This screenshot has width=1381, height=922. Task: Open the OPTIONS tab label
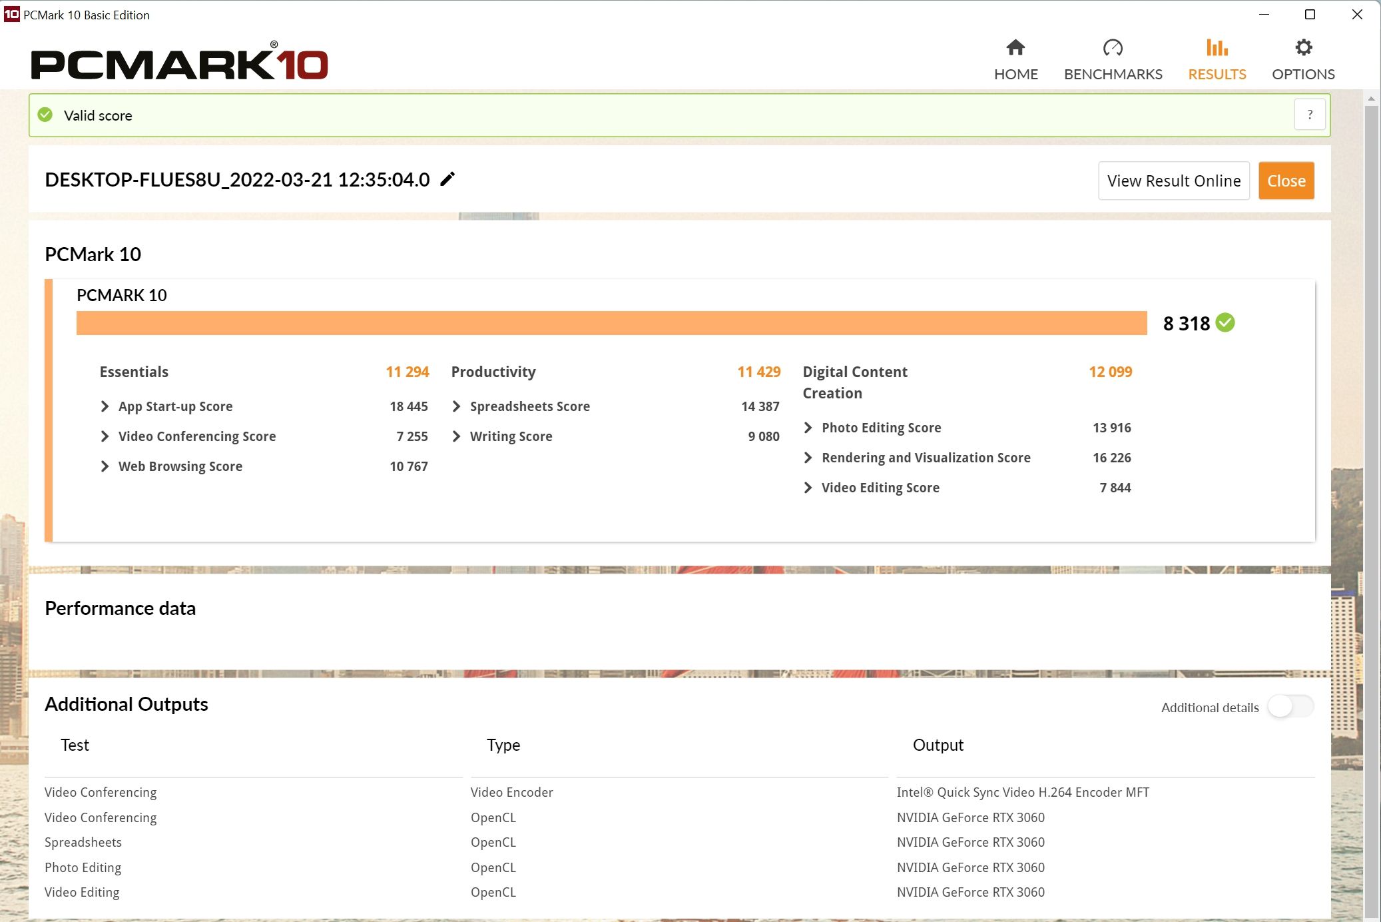point(1303,74)
